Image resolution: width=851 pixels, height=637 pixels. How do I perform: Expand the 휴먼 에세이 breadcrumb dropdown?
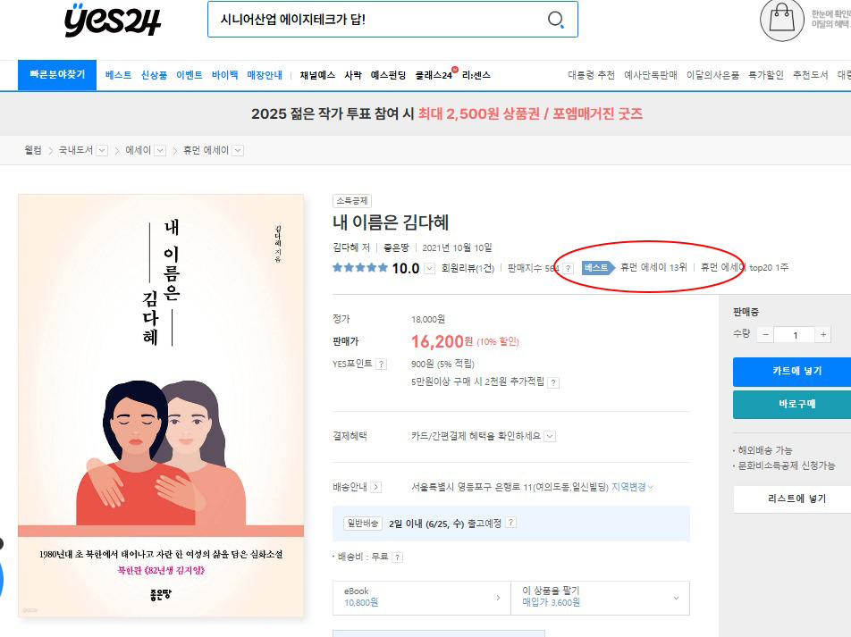[238, 151]
